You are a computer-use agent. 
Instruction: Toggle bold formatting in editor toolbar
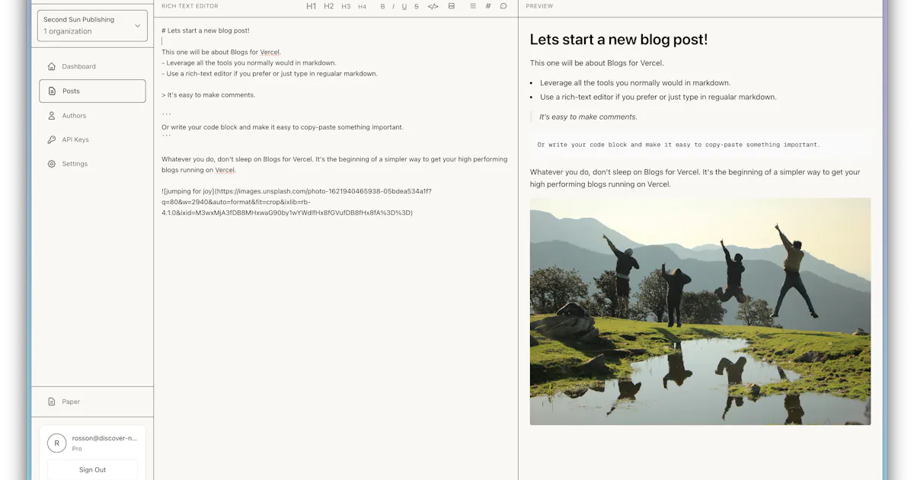point(382,6)
